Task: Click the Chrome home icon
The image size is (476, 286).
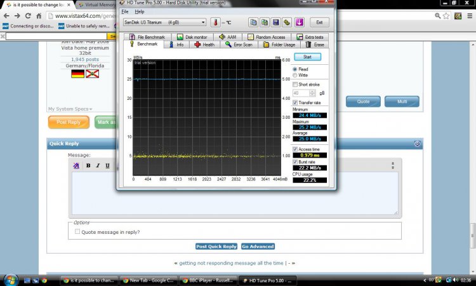Action: 39,16
